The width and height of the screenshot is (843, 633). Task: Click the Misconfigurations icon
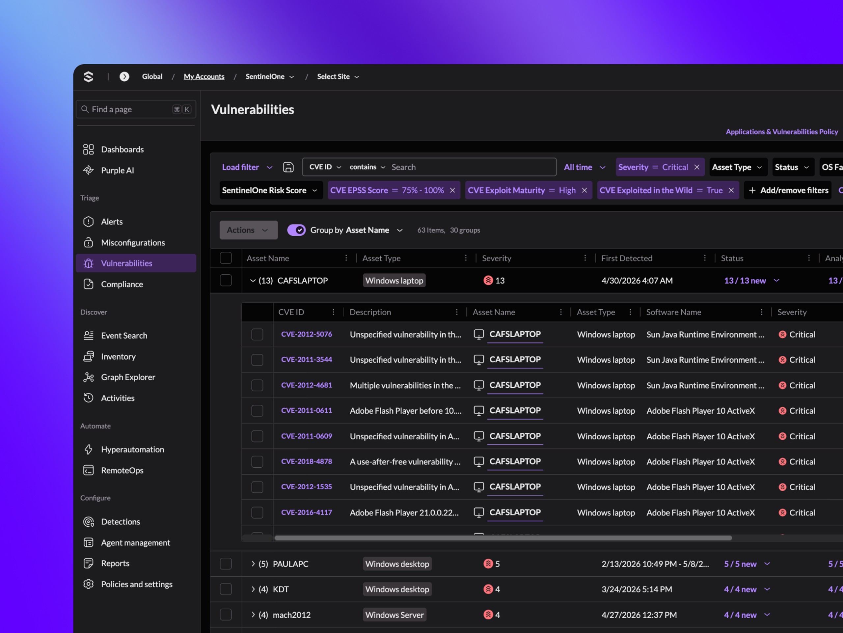point(88,243)
